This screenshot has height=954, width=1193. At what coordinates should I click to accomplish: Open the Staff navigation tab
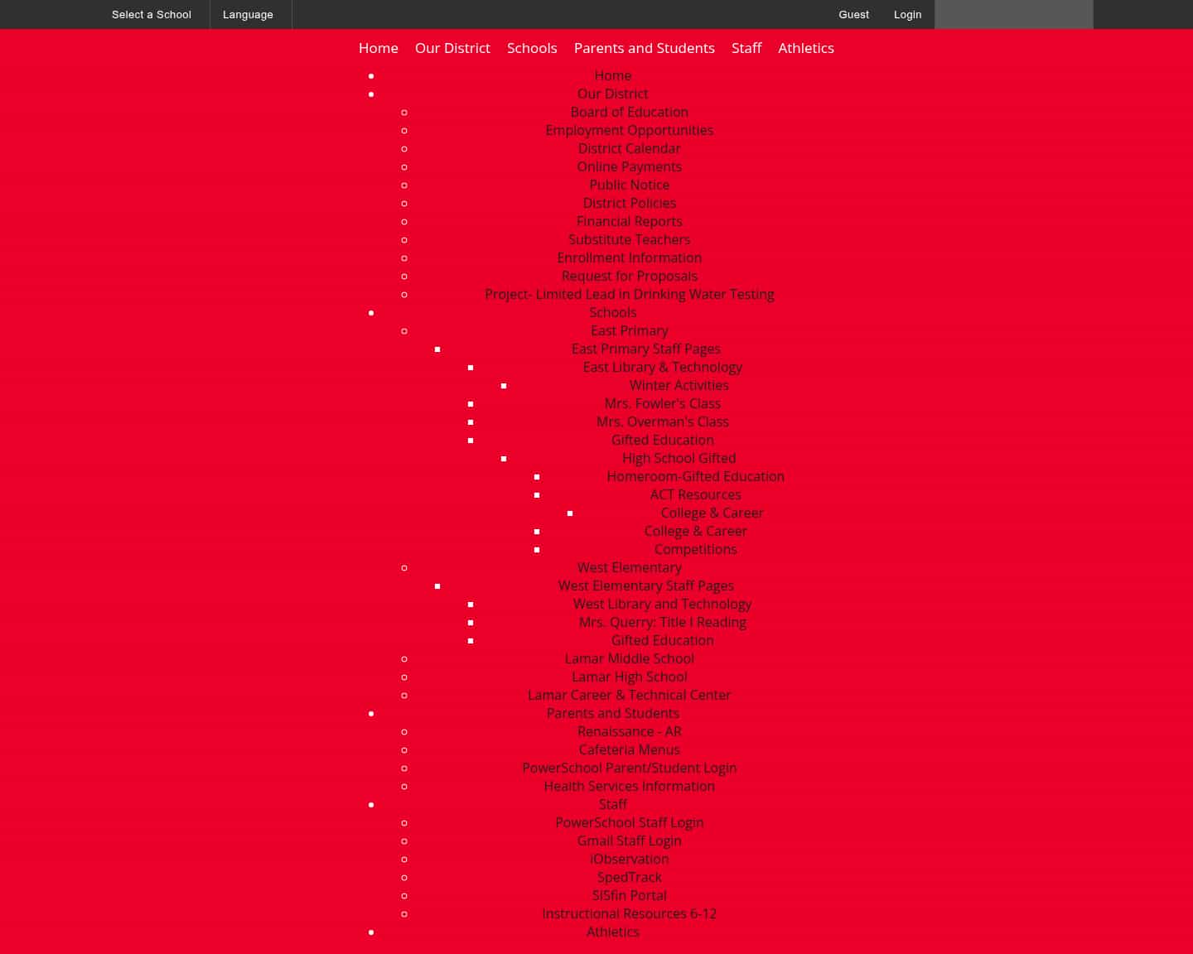(746, 48)
